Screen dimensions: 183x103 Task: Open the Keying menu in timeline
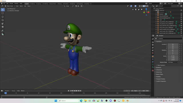click(14, 91)
